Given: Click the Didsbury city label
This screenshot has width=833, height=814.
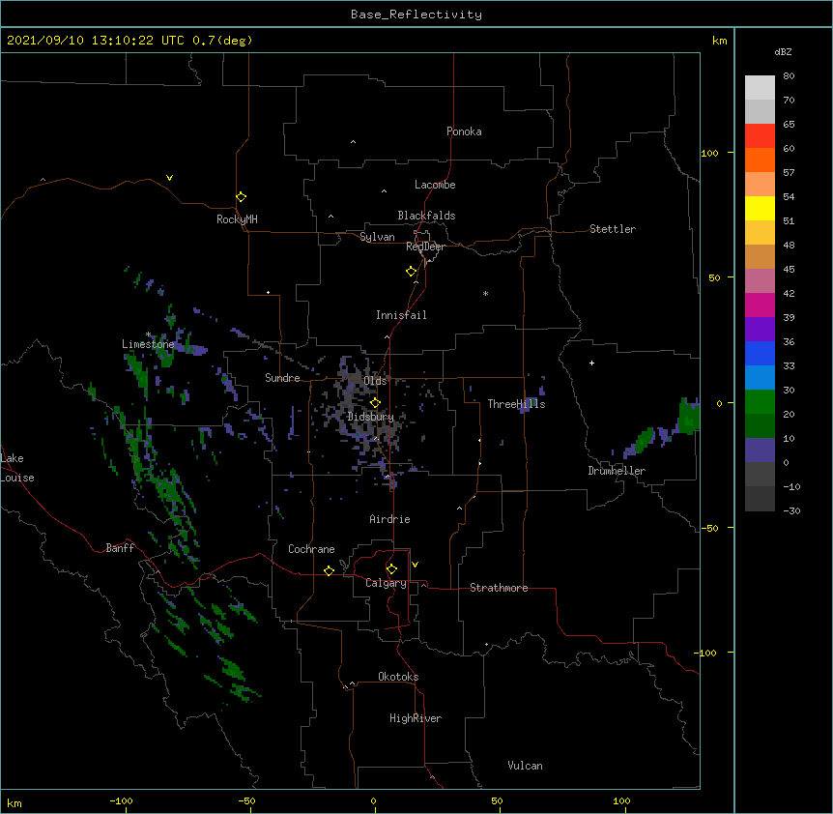Looking at the screenshot, I should click(371, 417).
